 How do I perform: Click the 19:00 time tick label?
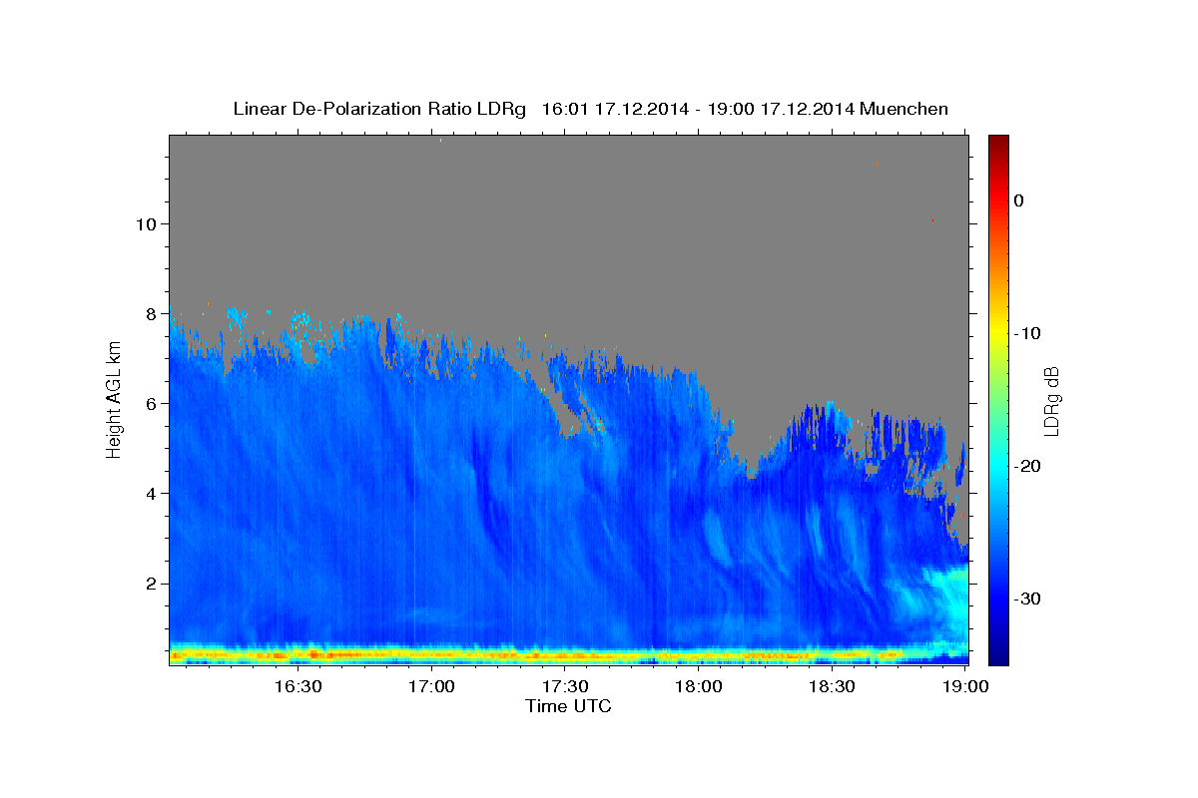coord(964,686)
